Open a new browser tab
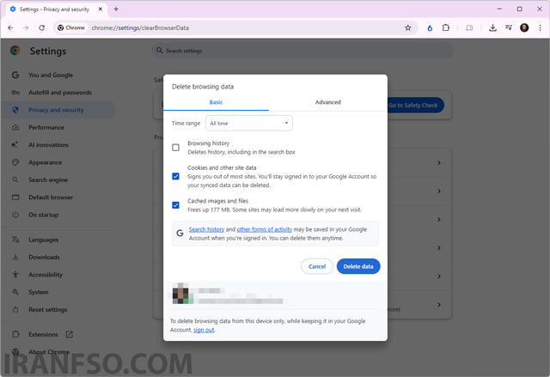The image size is (550, 377). click(x=116, y=9)
